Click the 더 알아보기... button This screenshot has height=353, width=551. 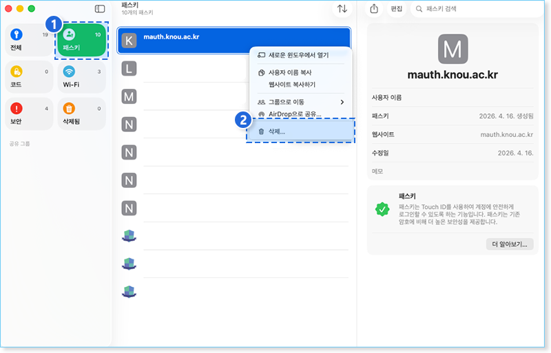(x=510, y=244)
